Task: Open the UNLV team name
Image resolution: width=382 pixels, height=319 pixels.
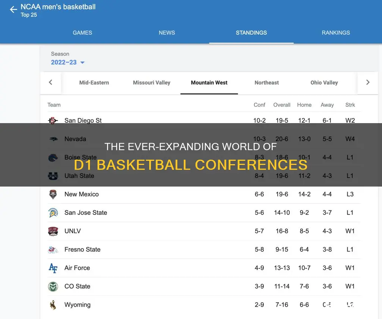Action: (x=73, y=231)
